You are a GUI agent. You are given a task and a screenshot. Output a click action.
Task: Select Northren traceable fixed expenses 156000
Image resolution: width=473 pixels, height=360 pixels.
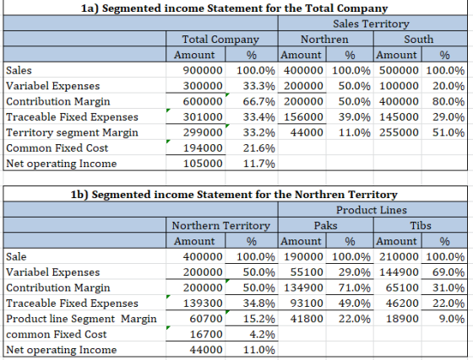[x=302, y=117]
